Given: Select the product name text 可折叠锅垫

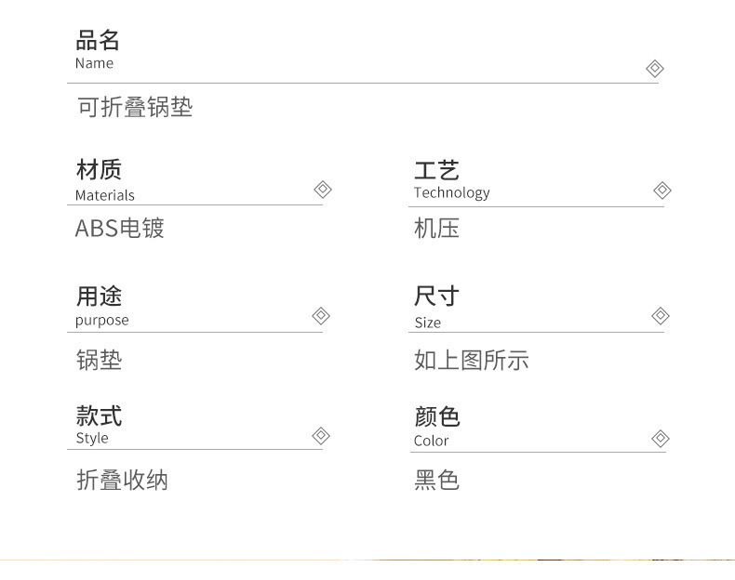Looking at the screenshot, I should pyautogui.click(x=134, y=108).
